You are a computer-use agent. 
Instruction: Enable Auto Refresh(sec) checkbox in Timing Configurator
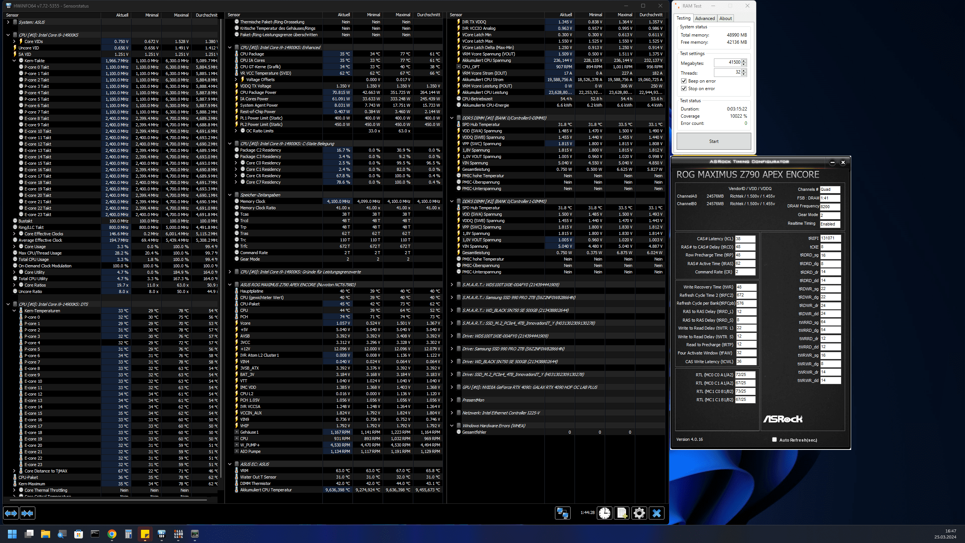click(x=774, y=440)
